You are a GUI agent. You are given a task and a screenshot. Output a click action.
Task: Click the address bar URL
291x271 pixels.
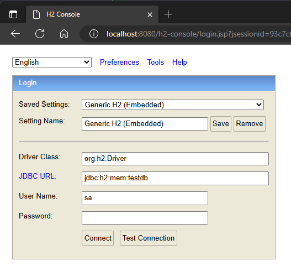pos(199,34)
